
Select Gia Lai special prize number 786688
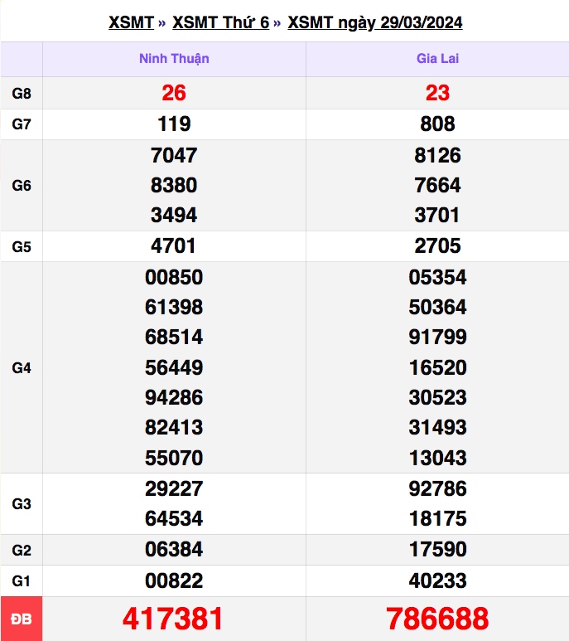point(437,619)
